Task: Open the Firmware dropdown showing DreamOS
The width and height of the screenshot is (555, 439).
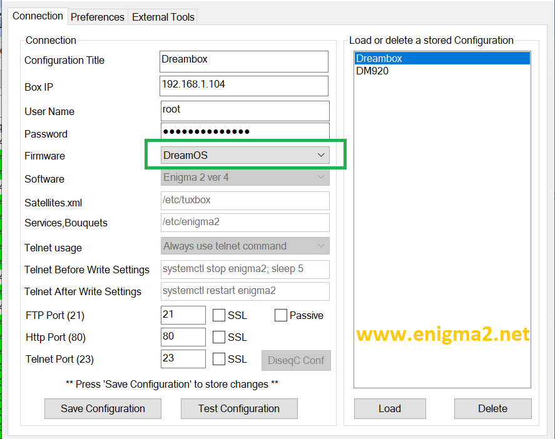Action: point(245,155)
